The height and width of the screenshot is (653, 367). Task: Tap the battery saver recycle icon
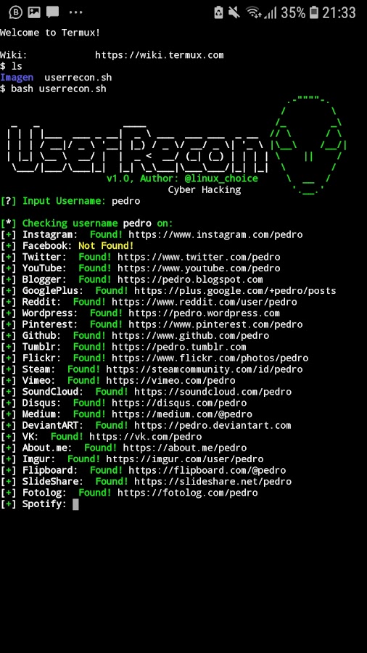[x=219, y=12]
